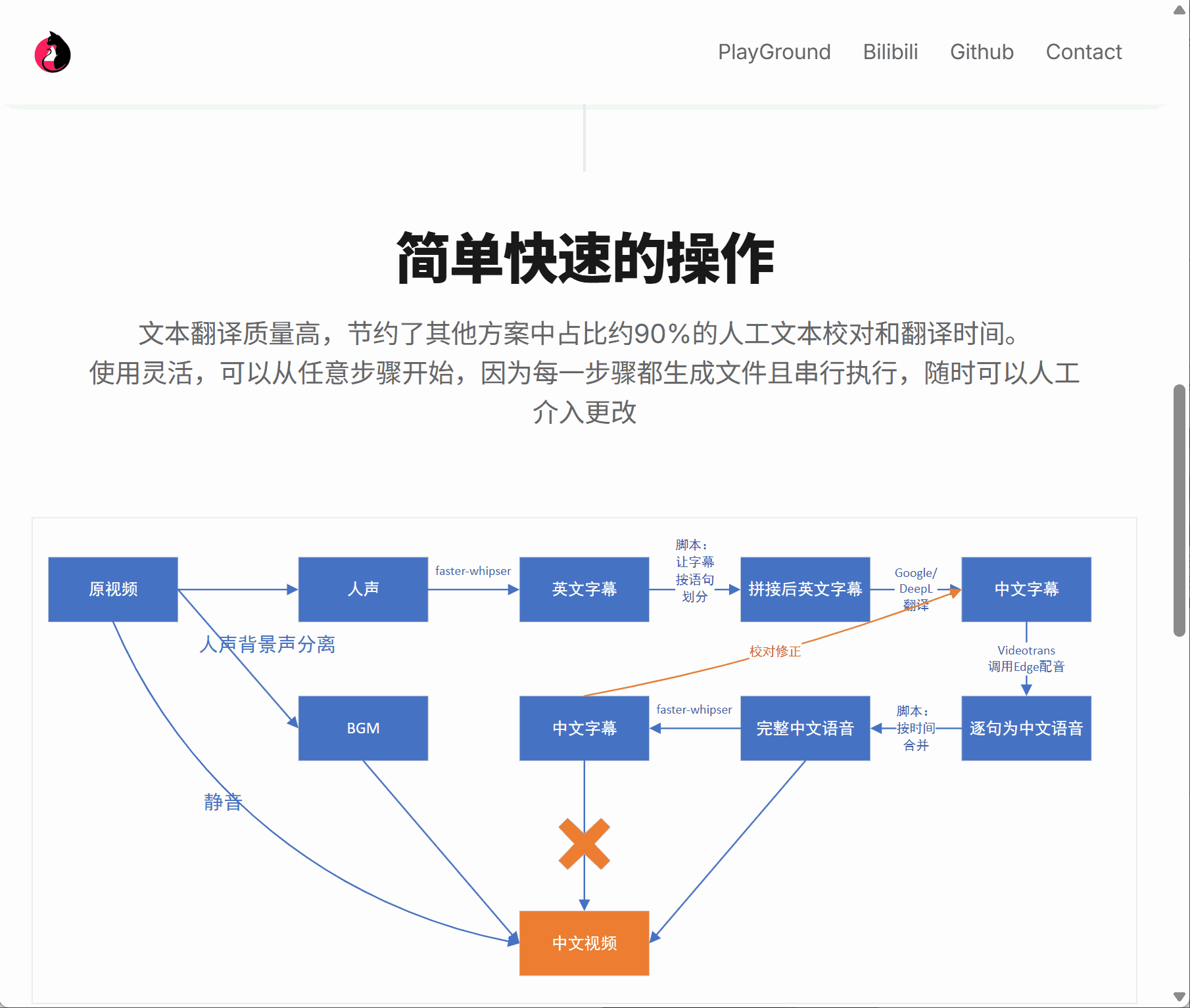
Task: Click the orange 校对修正 label
Action: coord(775,651)
